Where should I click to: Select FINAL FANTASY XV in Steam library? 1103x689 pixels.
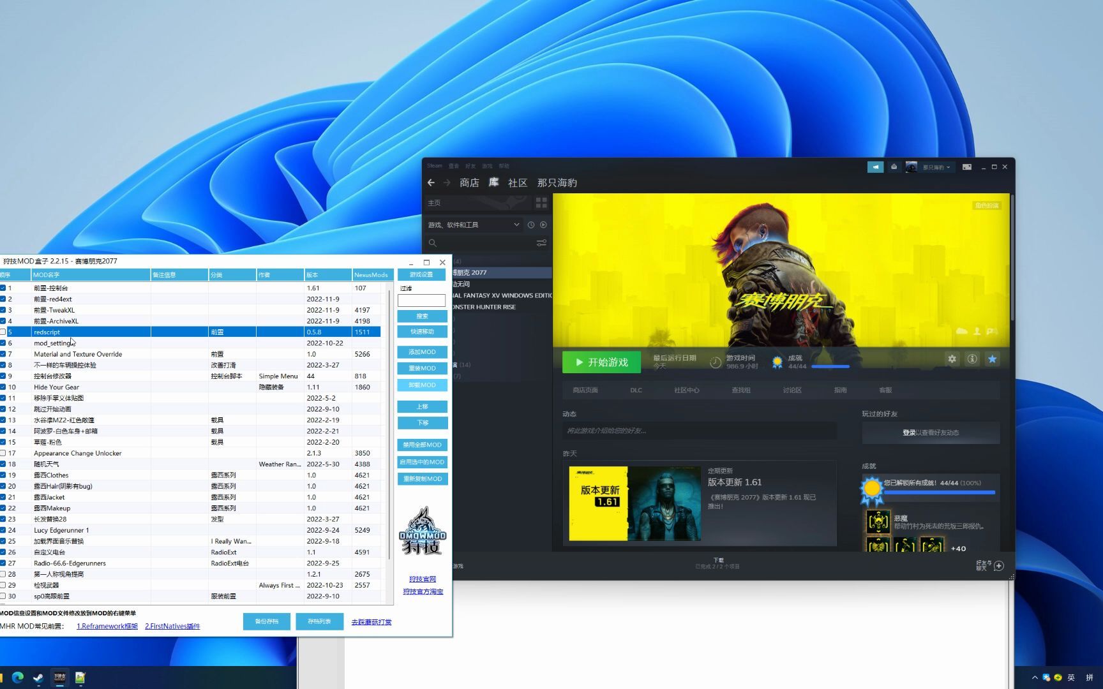pos(502,295)
